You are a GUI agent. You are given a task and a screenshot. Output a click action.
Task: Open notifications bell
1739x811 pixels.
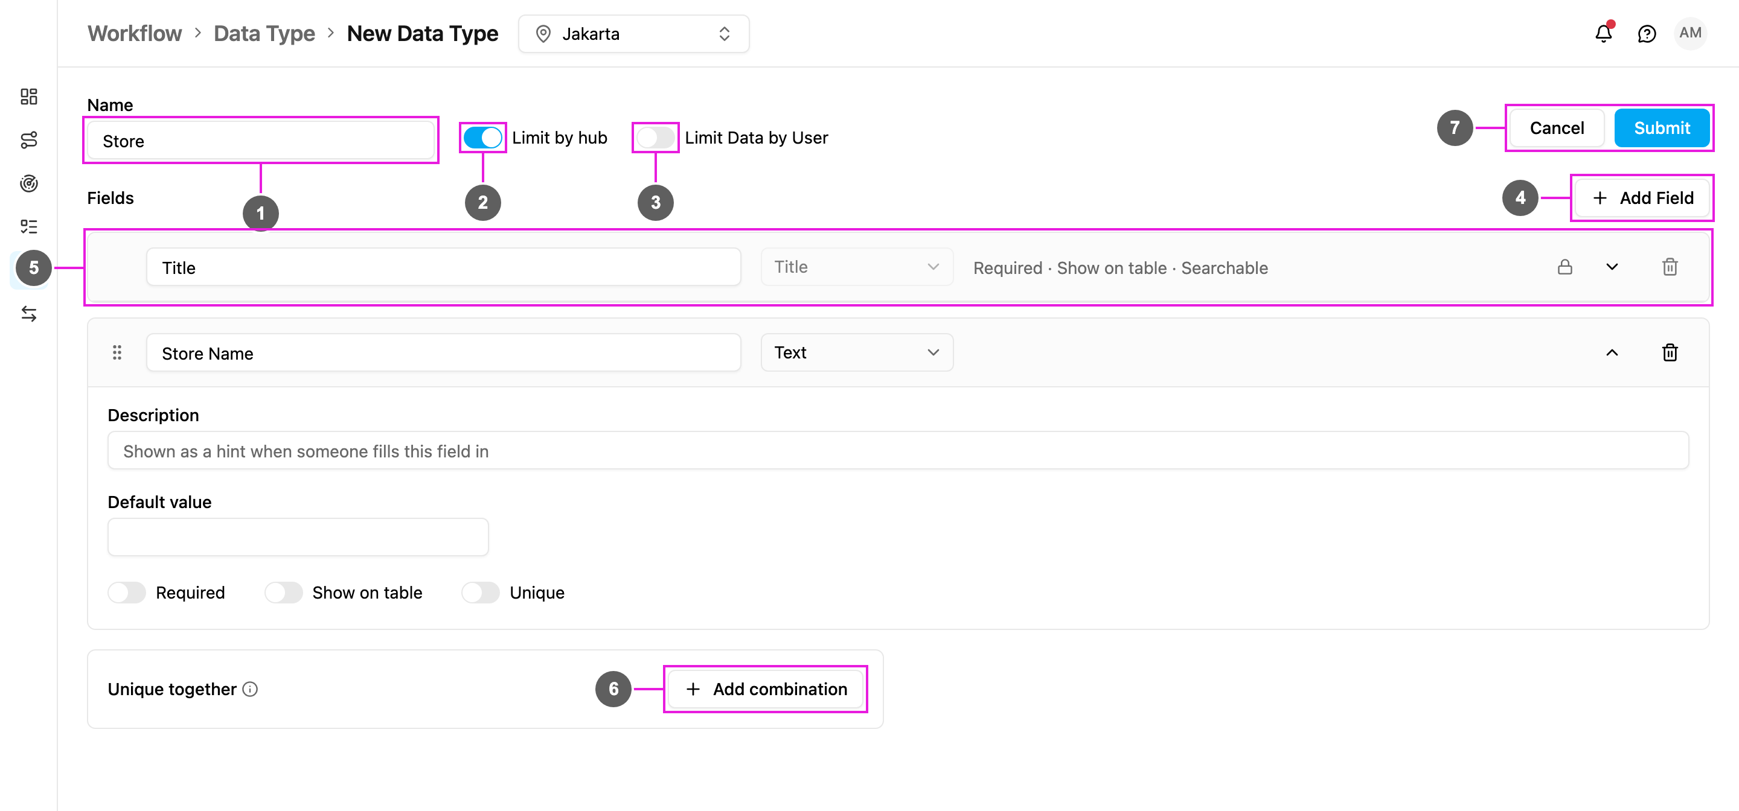[x=1603, y=33]
